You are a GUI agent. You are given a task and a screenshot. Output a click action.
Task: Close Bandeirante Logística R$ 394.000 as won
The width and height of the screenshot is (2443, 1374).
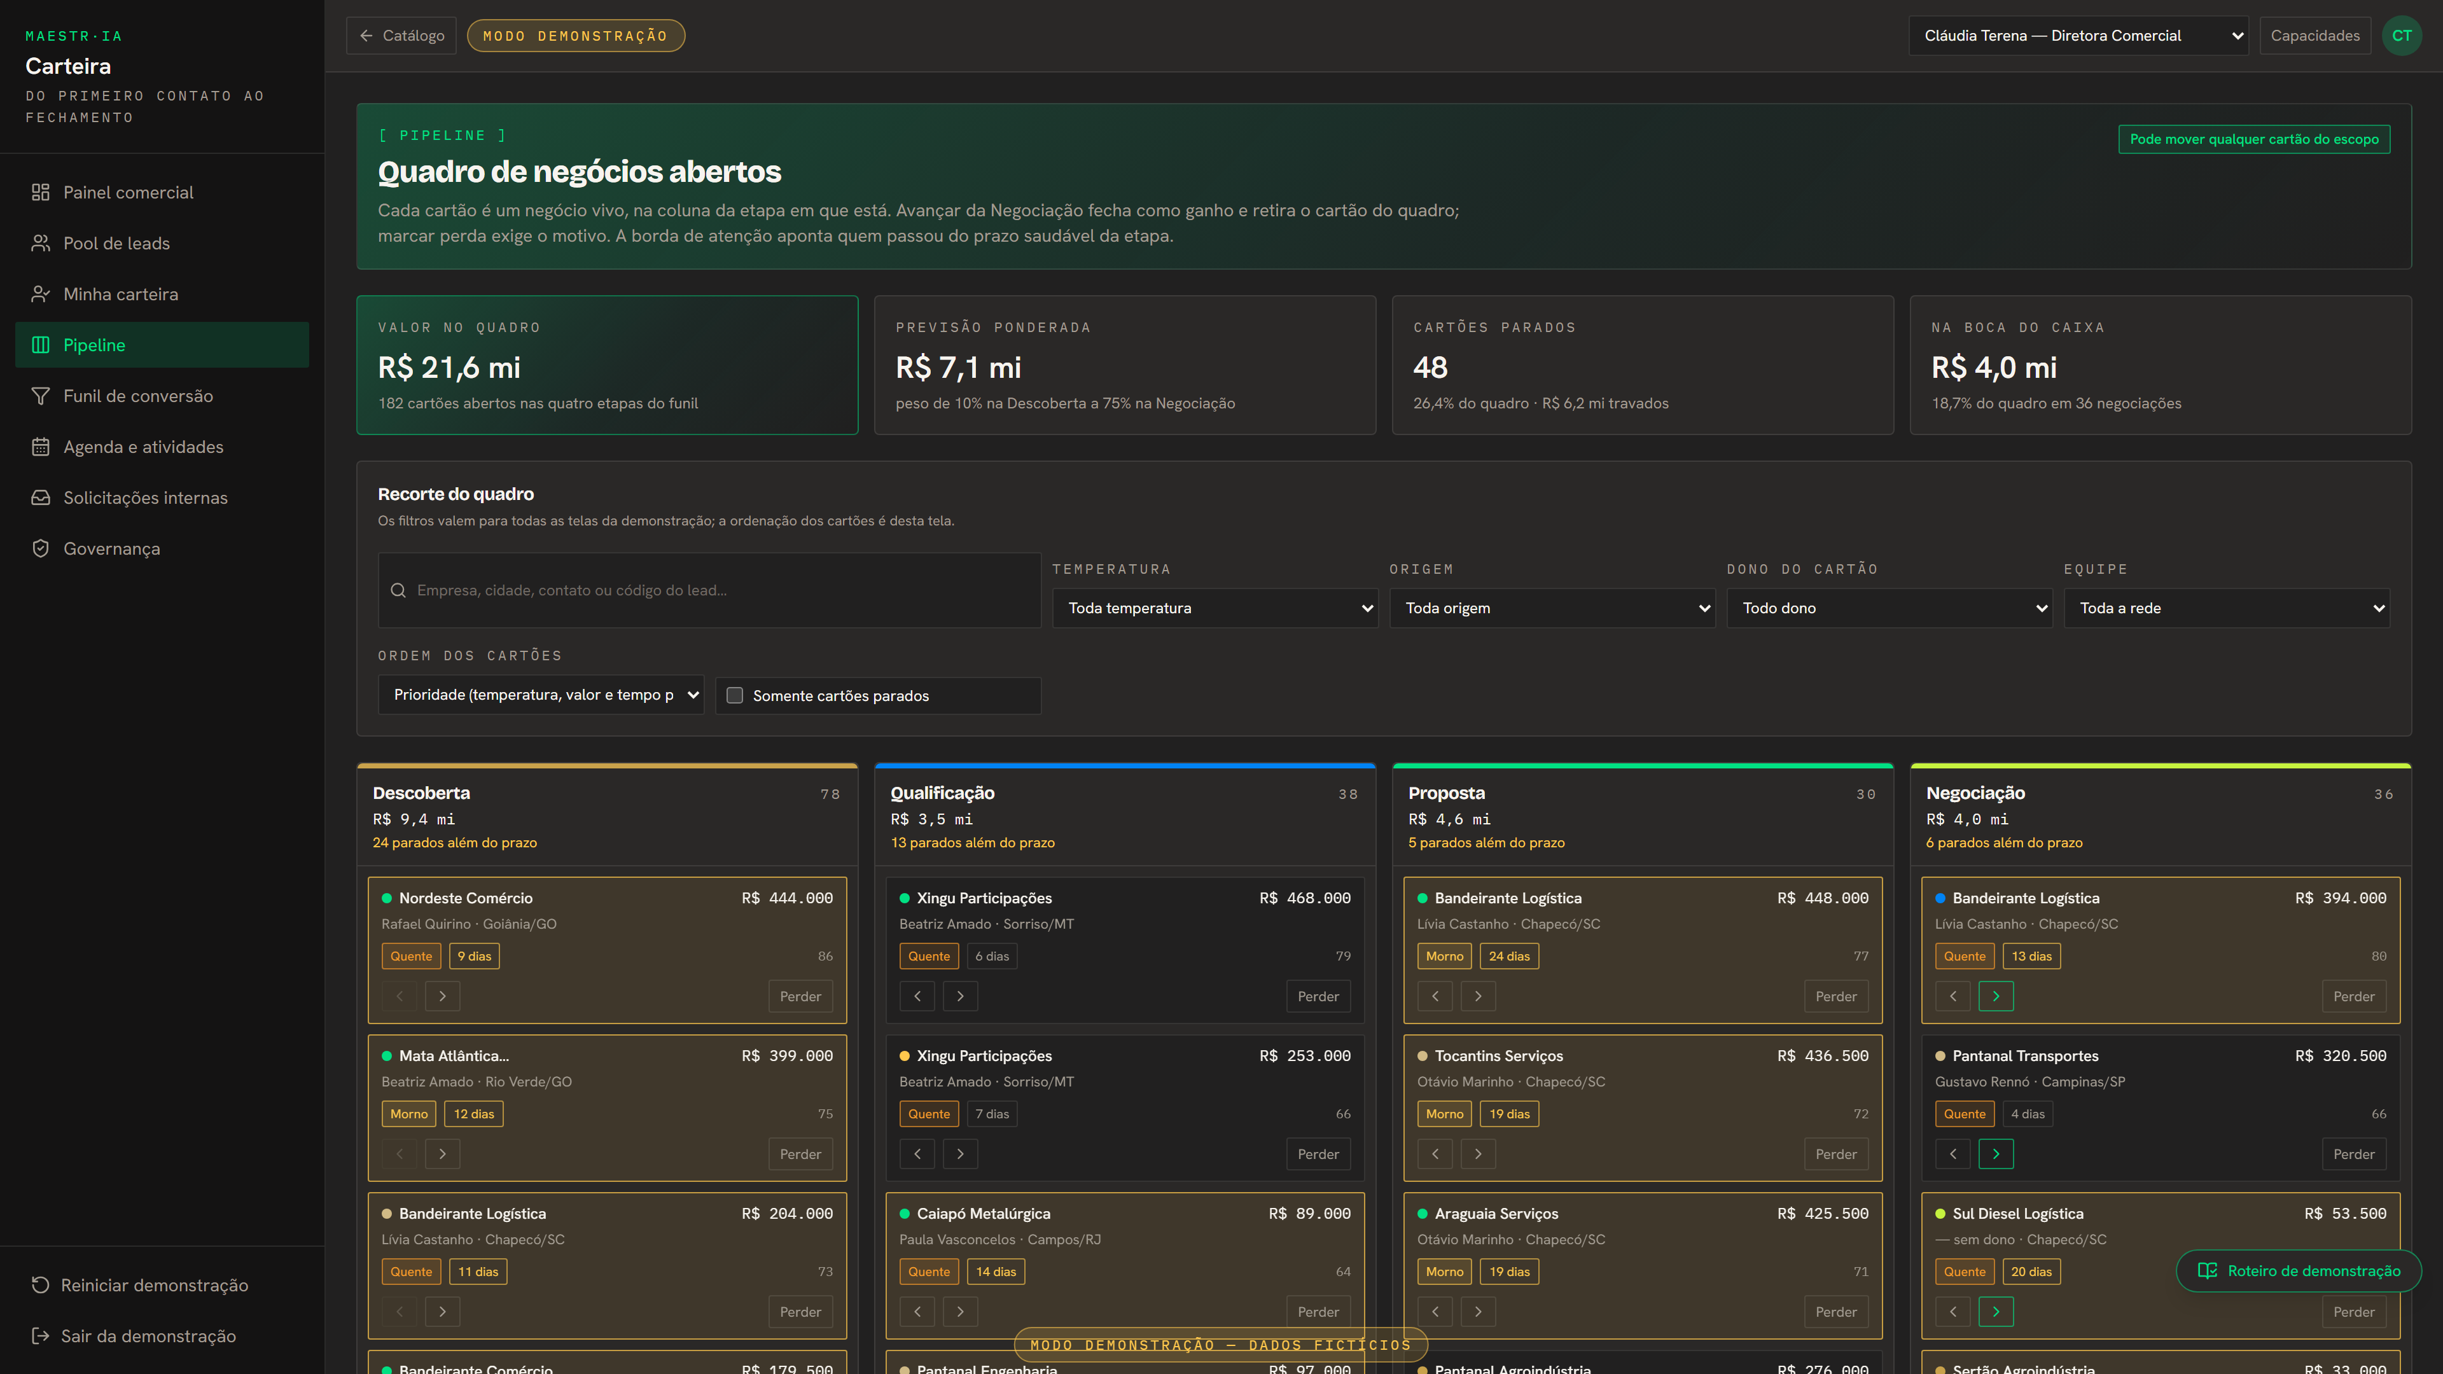(x=1996, y=997)
